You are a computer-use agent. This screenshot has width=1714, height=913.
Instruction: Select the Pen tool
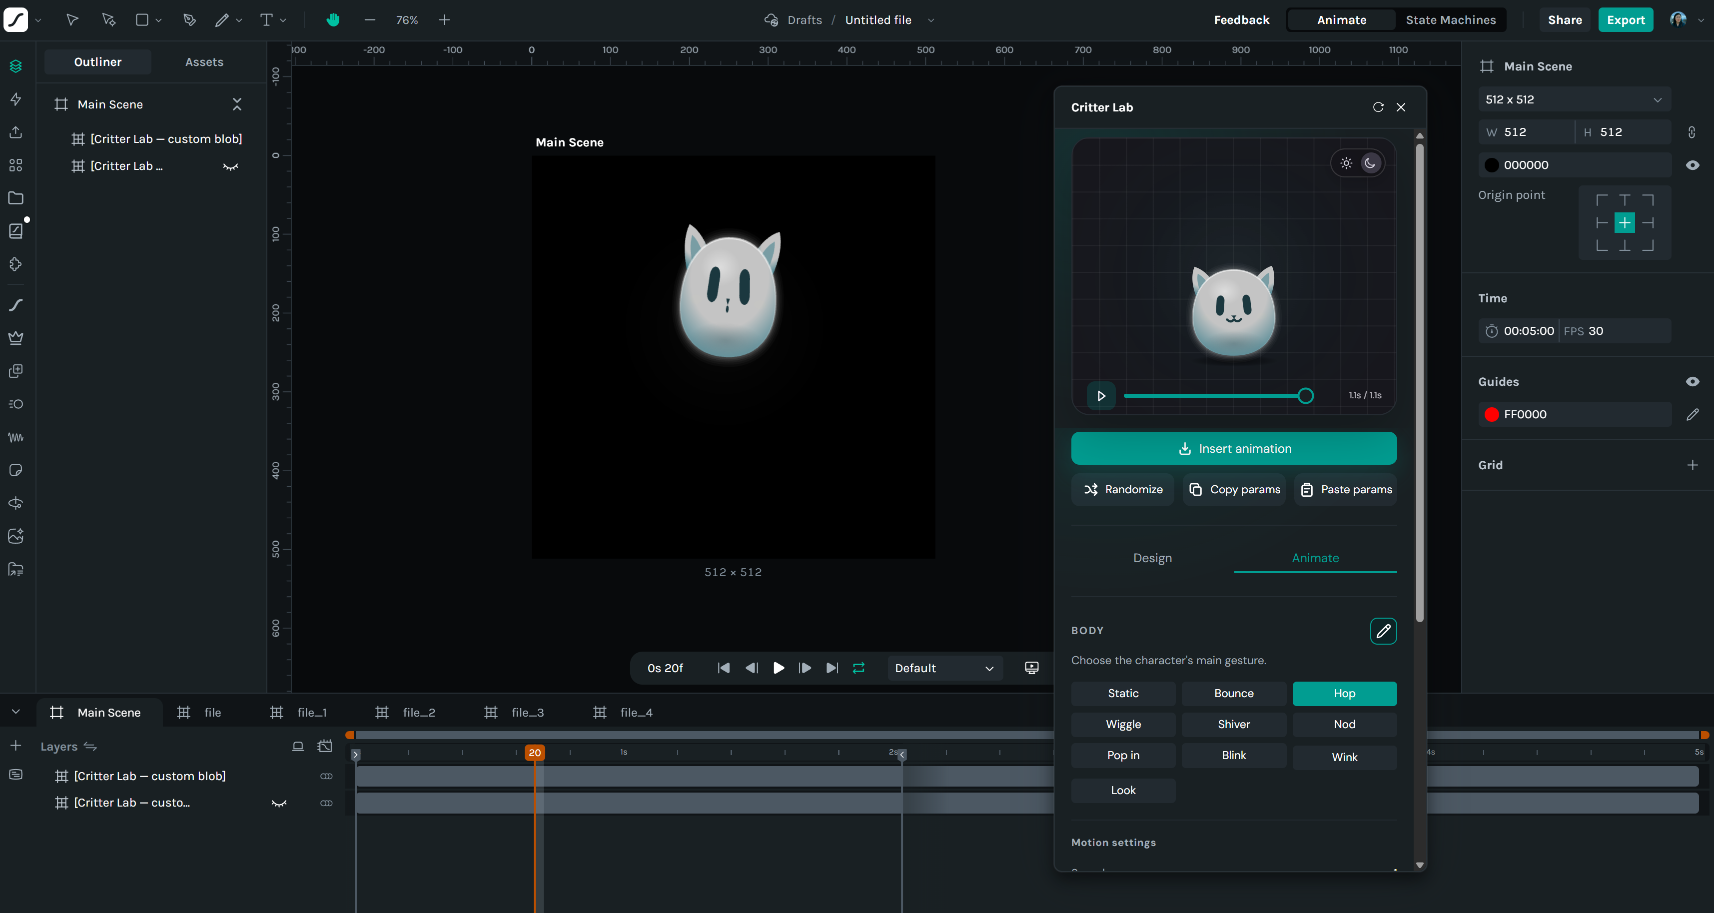click(x=189, y=20)
